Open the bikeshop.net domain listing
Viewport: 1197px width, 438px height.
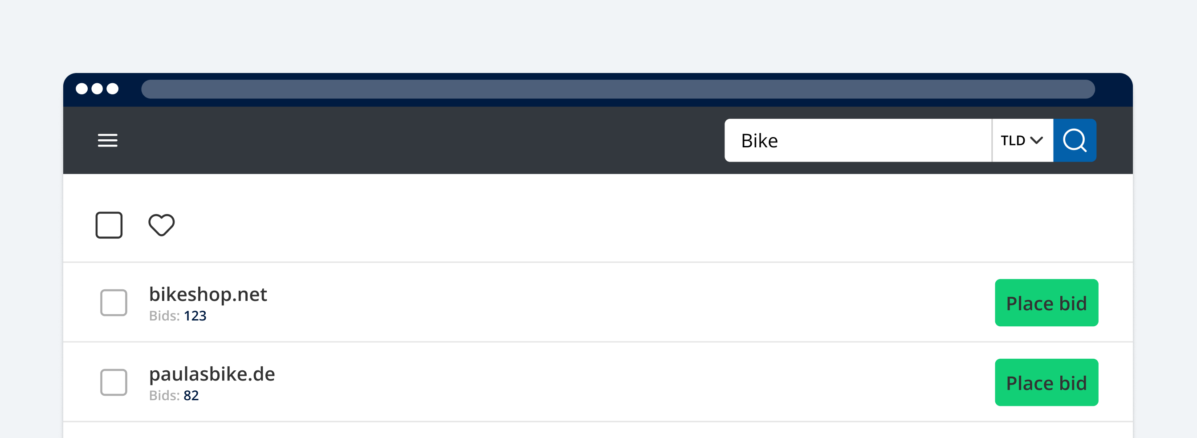point(208,295)
